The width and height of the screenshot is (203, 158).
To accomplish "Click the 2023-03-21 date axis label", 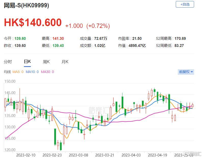I will tap(105, 155).
